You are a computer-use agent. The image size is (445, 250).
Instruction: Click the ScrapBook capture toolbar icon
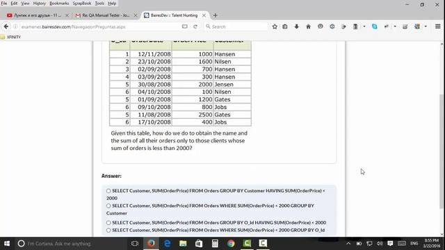pos(355,26)
